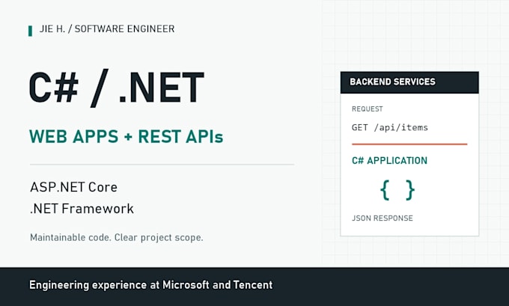Click the 'JSON RESPONSE' label
The width and height of the screenshot is (509, 306).
(x=382, y=218)
